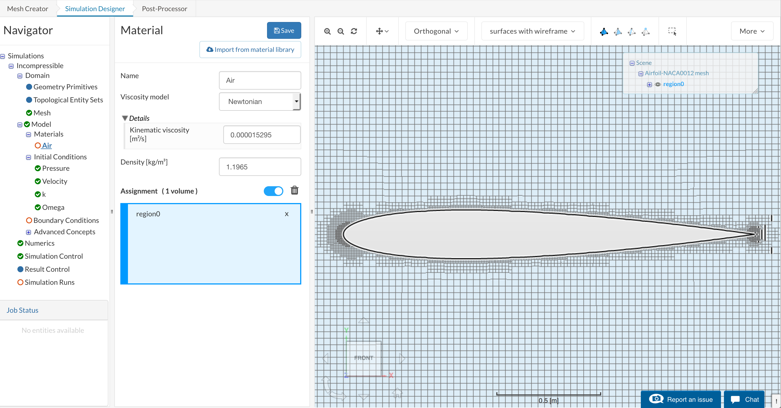
Task: Remove region0 from the assignment list
Action: (x=287, y=214)
